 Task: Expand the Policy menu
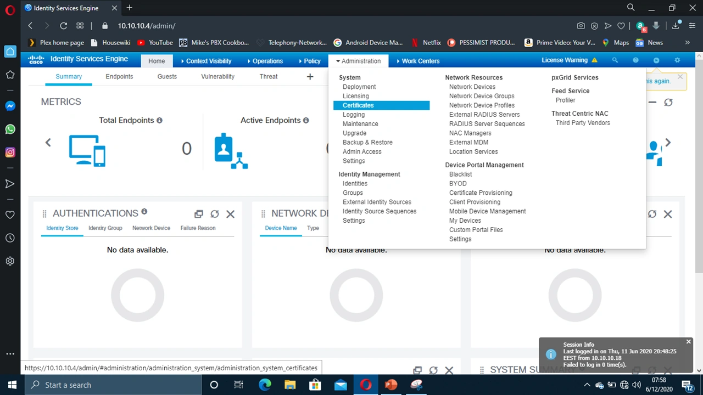pyautogui.click(x=310, y=61)
